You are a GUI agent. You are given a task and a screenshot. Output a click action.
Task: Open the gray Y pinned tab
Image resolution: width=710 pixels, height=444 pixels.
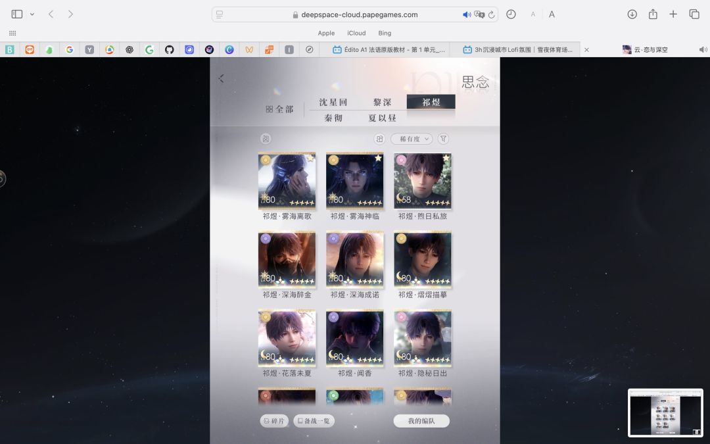point(89,50)
